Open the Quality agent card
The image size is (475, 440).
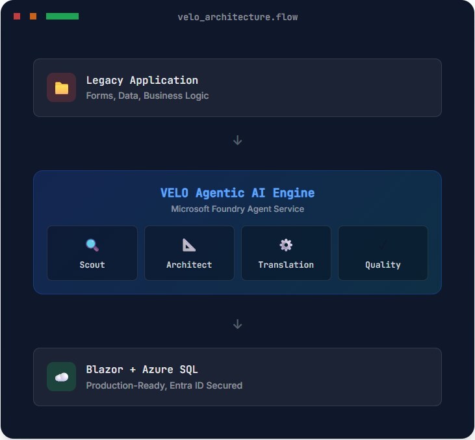tap(383, 253)
